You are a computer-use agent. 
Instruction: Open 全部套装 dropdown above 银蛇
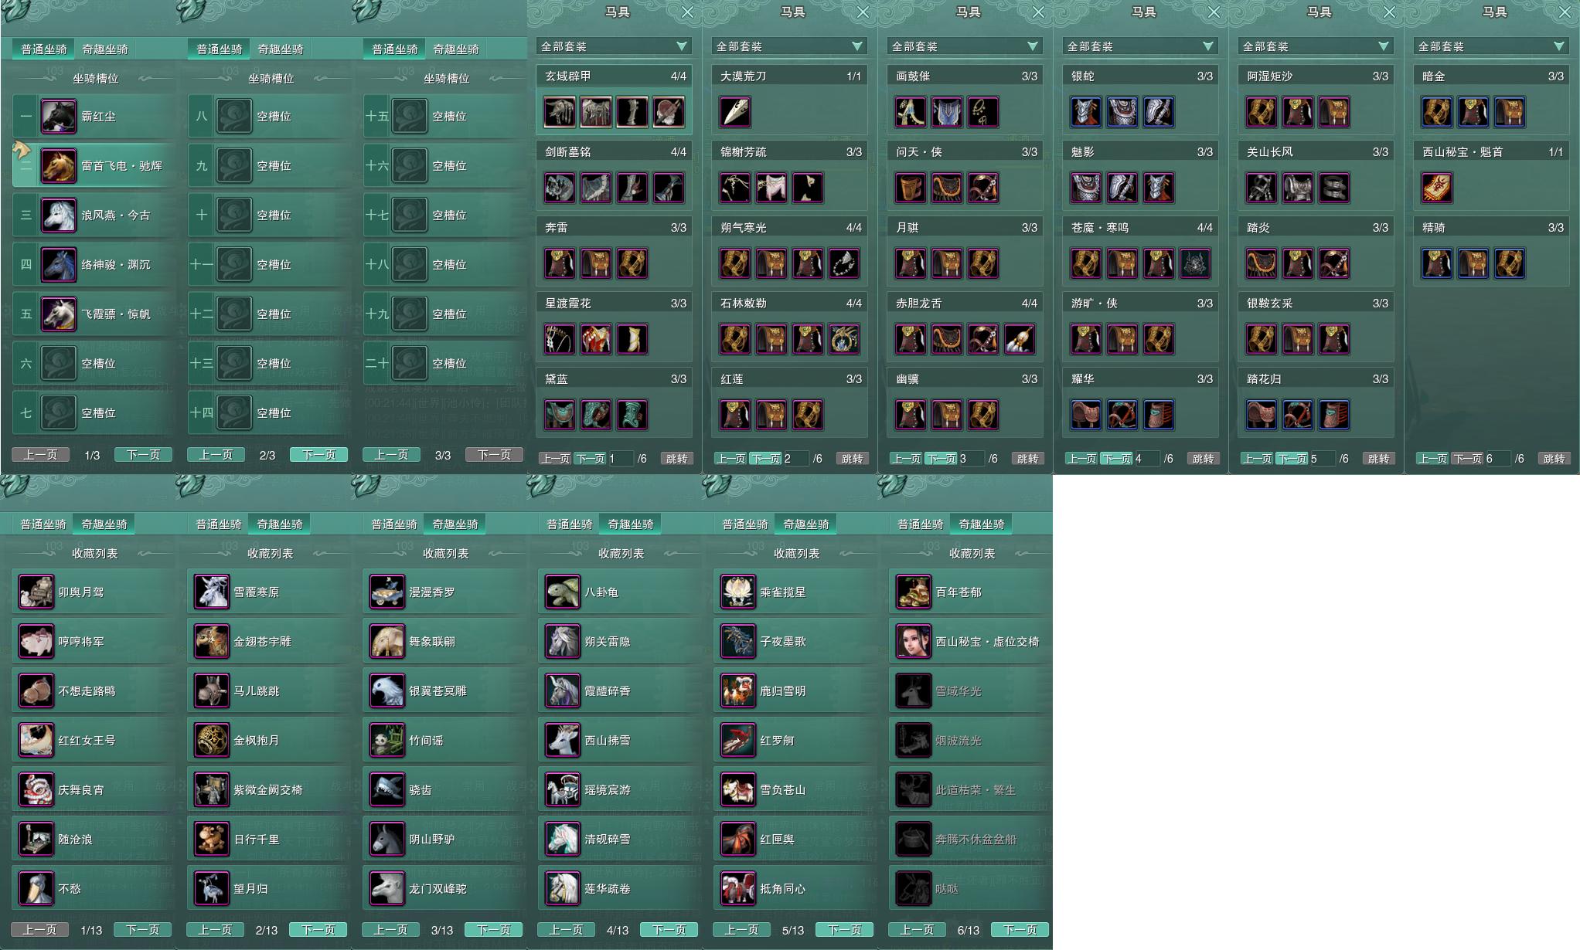coord(1140,46)
